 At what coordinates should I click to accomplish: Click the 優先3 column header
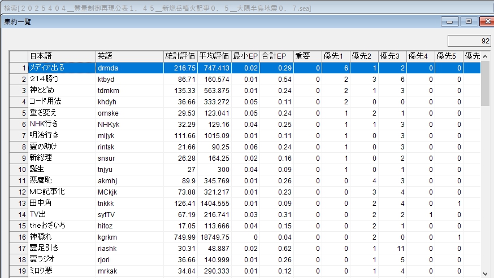(x=393, y=56)
